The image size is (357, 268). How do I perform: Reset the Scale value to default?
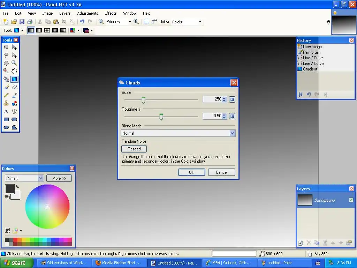[x=232, y=99]
